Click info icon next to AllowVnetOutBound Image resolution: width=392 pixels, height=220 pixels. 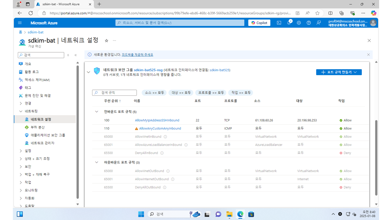(168, 171)
